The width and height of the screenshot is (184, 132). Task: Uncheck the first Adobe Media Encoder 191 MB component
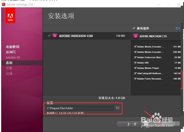click(x=135, y=46)
